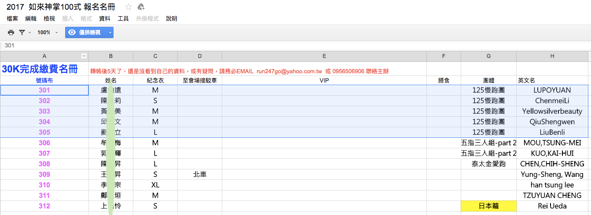Open column A header dropdown arrow
The width and height of the screenshot is (591, 215).
pos(84,56)
